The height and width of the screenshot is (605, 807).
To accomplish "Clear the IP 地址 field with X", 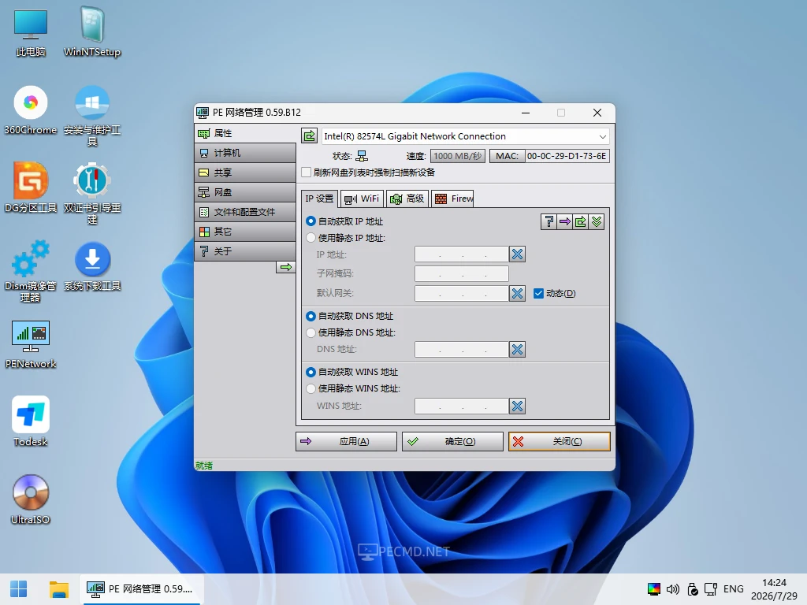I will (517, 254).
